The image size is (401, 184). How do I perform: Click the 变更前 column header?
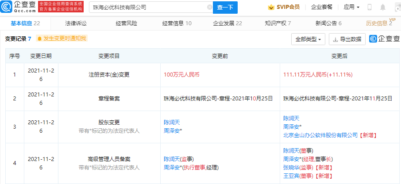(220, 56)
